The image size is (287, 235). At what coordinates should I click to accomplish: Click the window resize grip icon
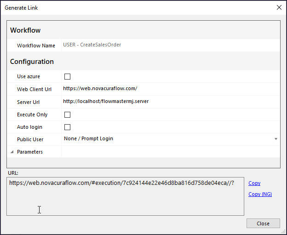coord(284,232)
